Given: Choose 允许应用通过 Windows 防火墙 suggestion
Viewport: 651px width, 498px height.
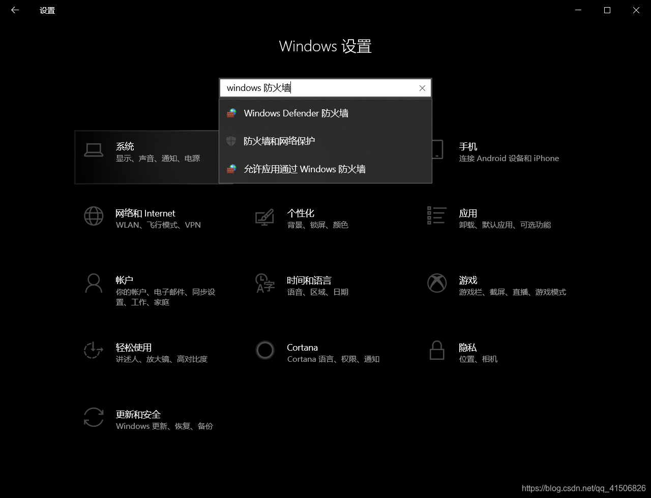Looking at the screenshot, I should 325,169.
